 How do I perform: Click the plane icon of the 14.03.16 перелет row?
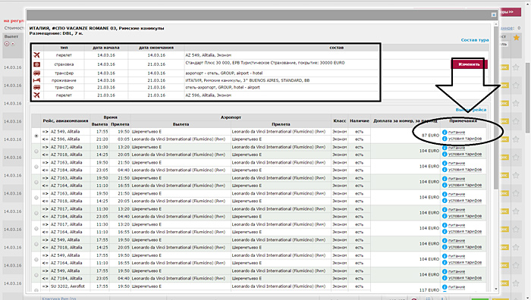pos(36,55)
